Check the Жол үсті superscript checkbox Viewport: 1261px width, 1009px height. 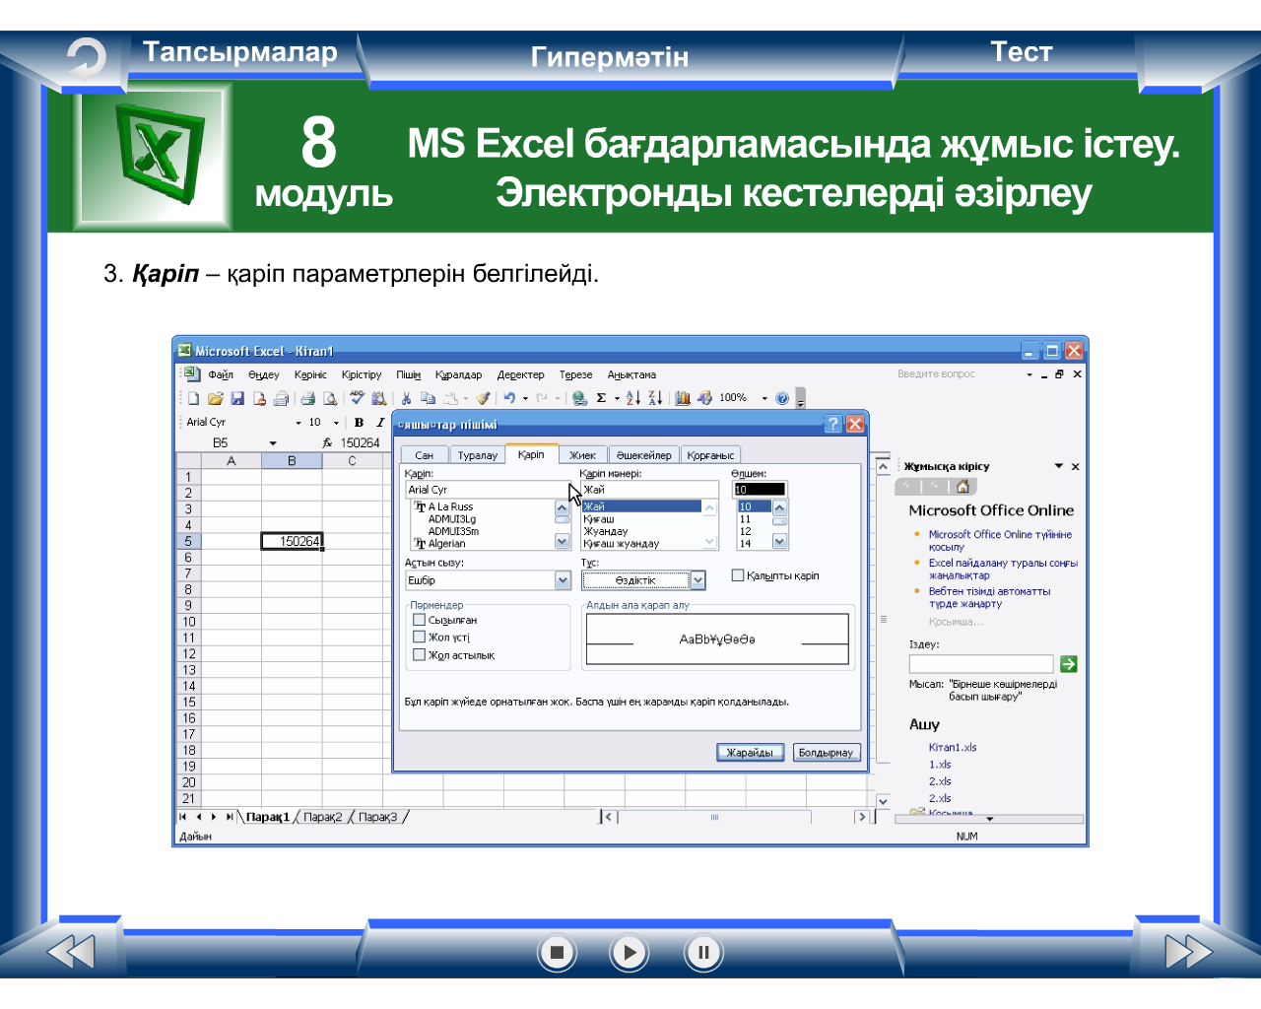click(x=419, y=638)
